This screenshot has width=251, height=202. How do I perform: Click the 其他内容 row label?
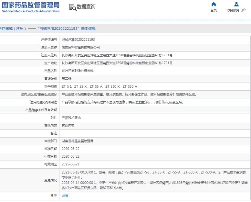pos(51,126)
